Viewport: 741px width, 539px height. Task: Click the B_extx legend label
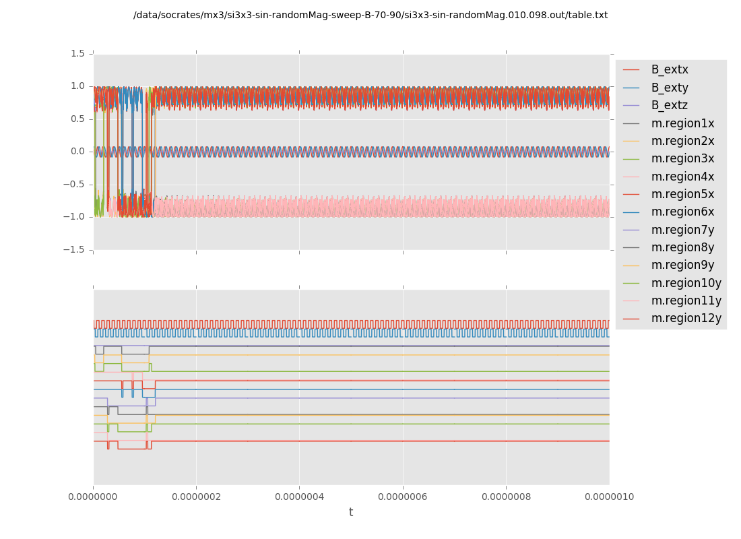point(669,69)
